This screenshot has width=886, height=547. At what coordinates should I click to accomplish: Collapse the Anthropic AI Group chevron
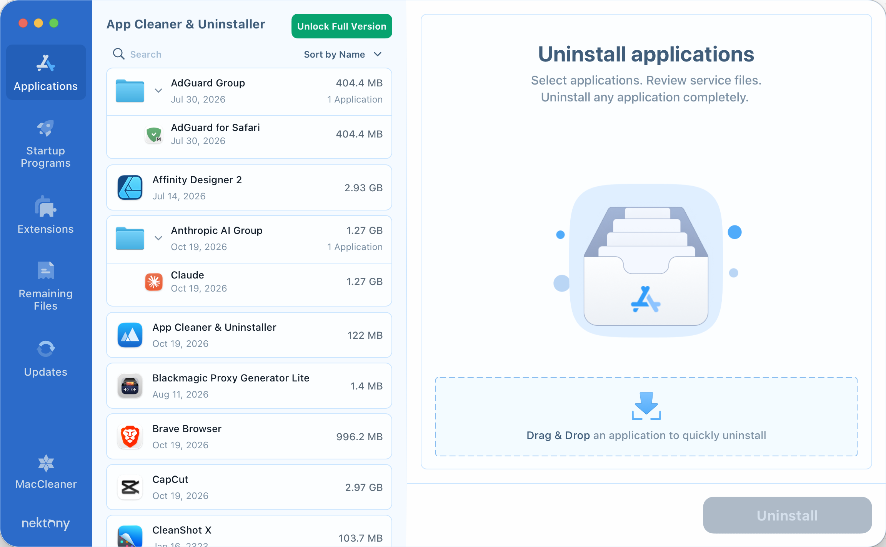click(x=158, y=239)
